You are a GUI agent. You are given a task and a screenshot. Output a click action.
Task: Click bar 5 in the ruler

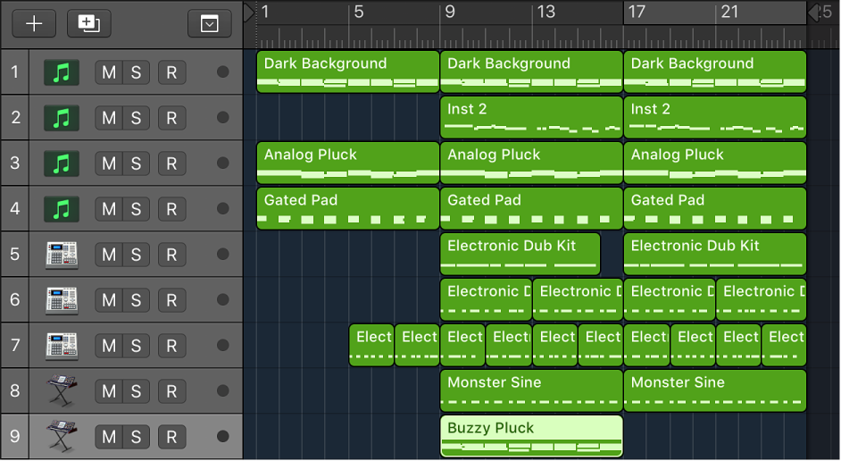(358, 12)
